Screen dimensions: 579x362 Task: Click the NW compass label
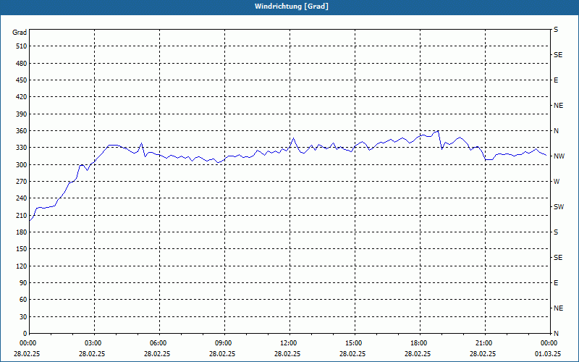coord(559,156)
